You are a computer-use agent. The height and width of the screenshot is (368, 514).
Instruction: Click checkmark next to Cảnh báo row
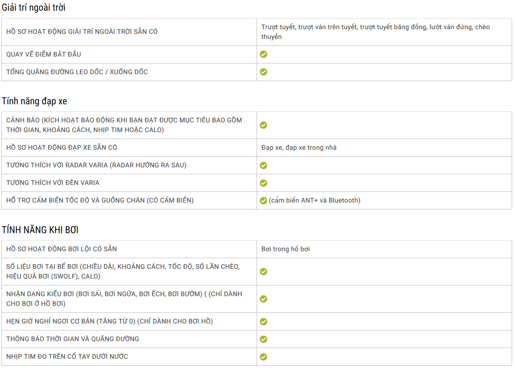[263, 125]
